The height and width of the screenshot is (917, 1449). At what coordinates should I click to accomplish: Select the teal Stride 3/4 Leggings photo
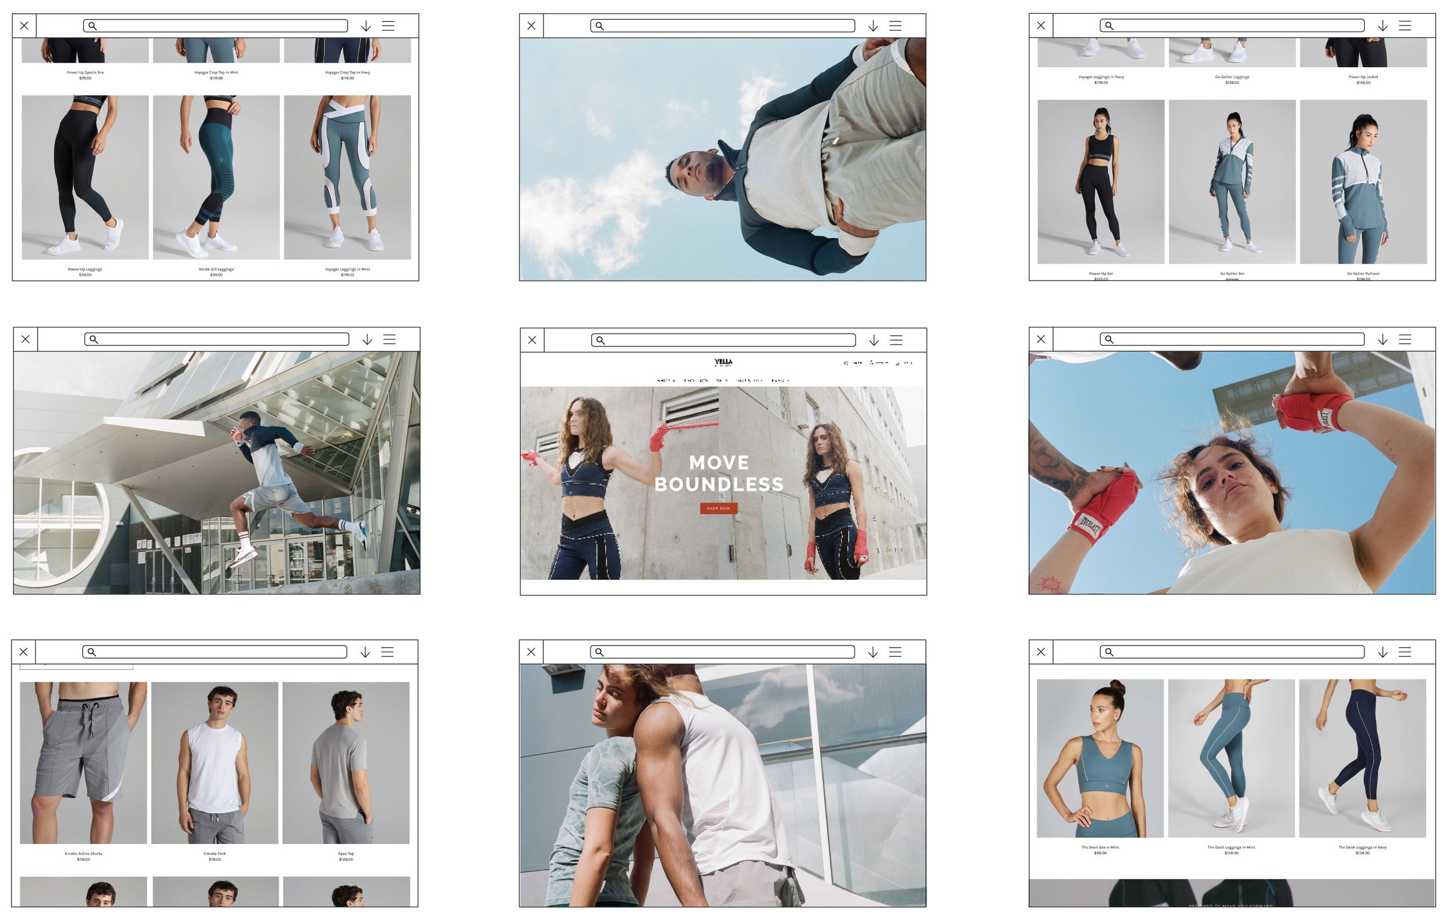(216, 177)
